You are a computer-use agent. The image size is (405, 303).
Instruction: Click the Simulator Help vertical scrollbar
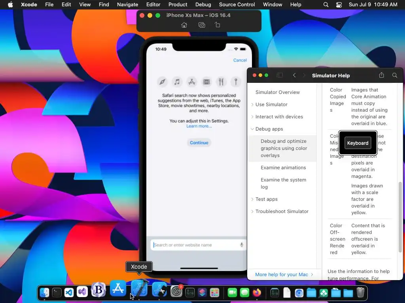pyautogui.click(x=400, y=217)
